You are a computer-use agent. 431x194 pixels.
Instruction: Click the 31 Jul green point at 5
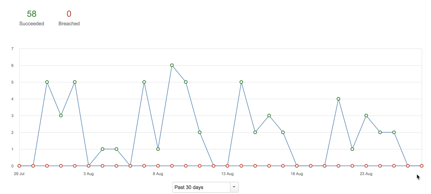47,82
